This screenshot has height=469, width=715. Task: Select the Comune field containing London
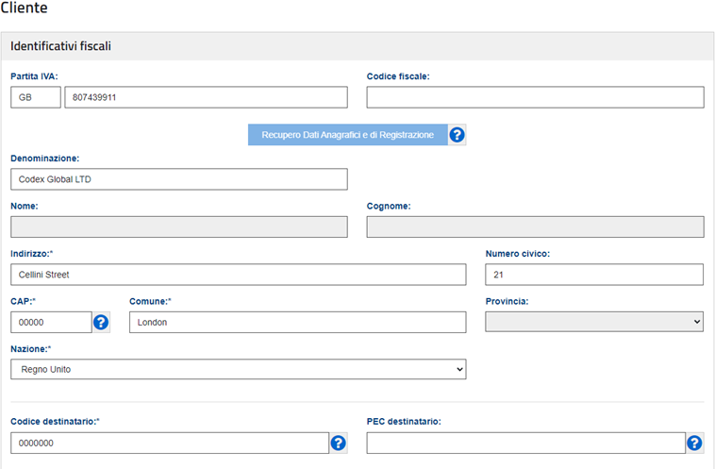(x=298, y=323)
